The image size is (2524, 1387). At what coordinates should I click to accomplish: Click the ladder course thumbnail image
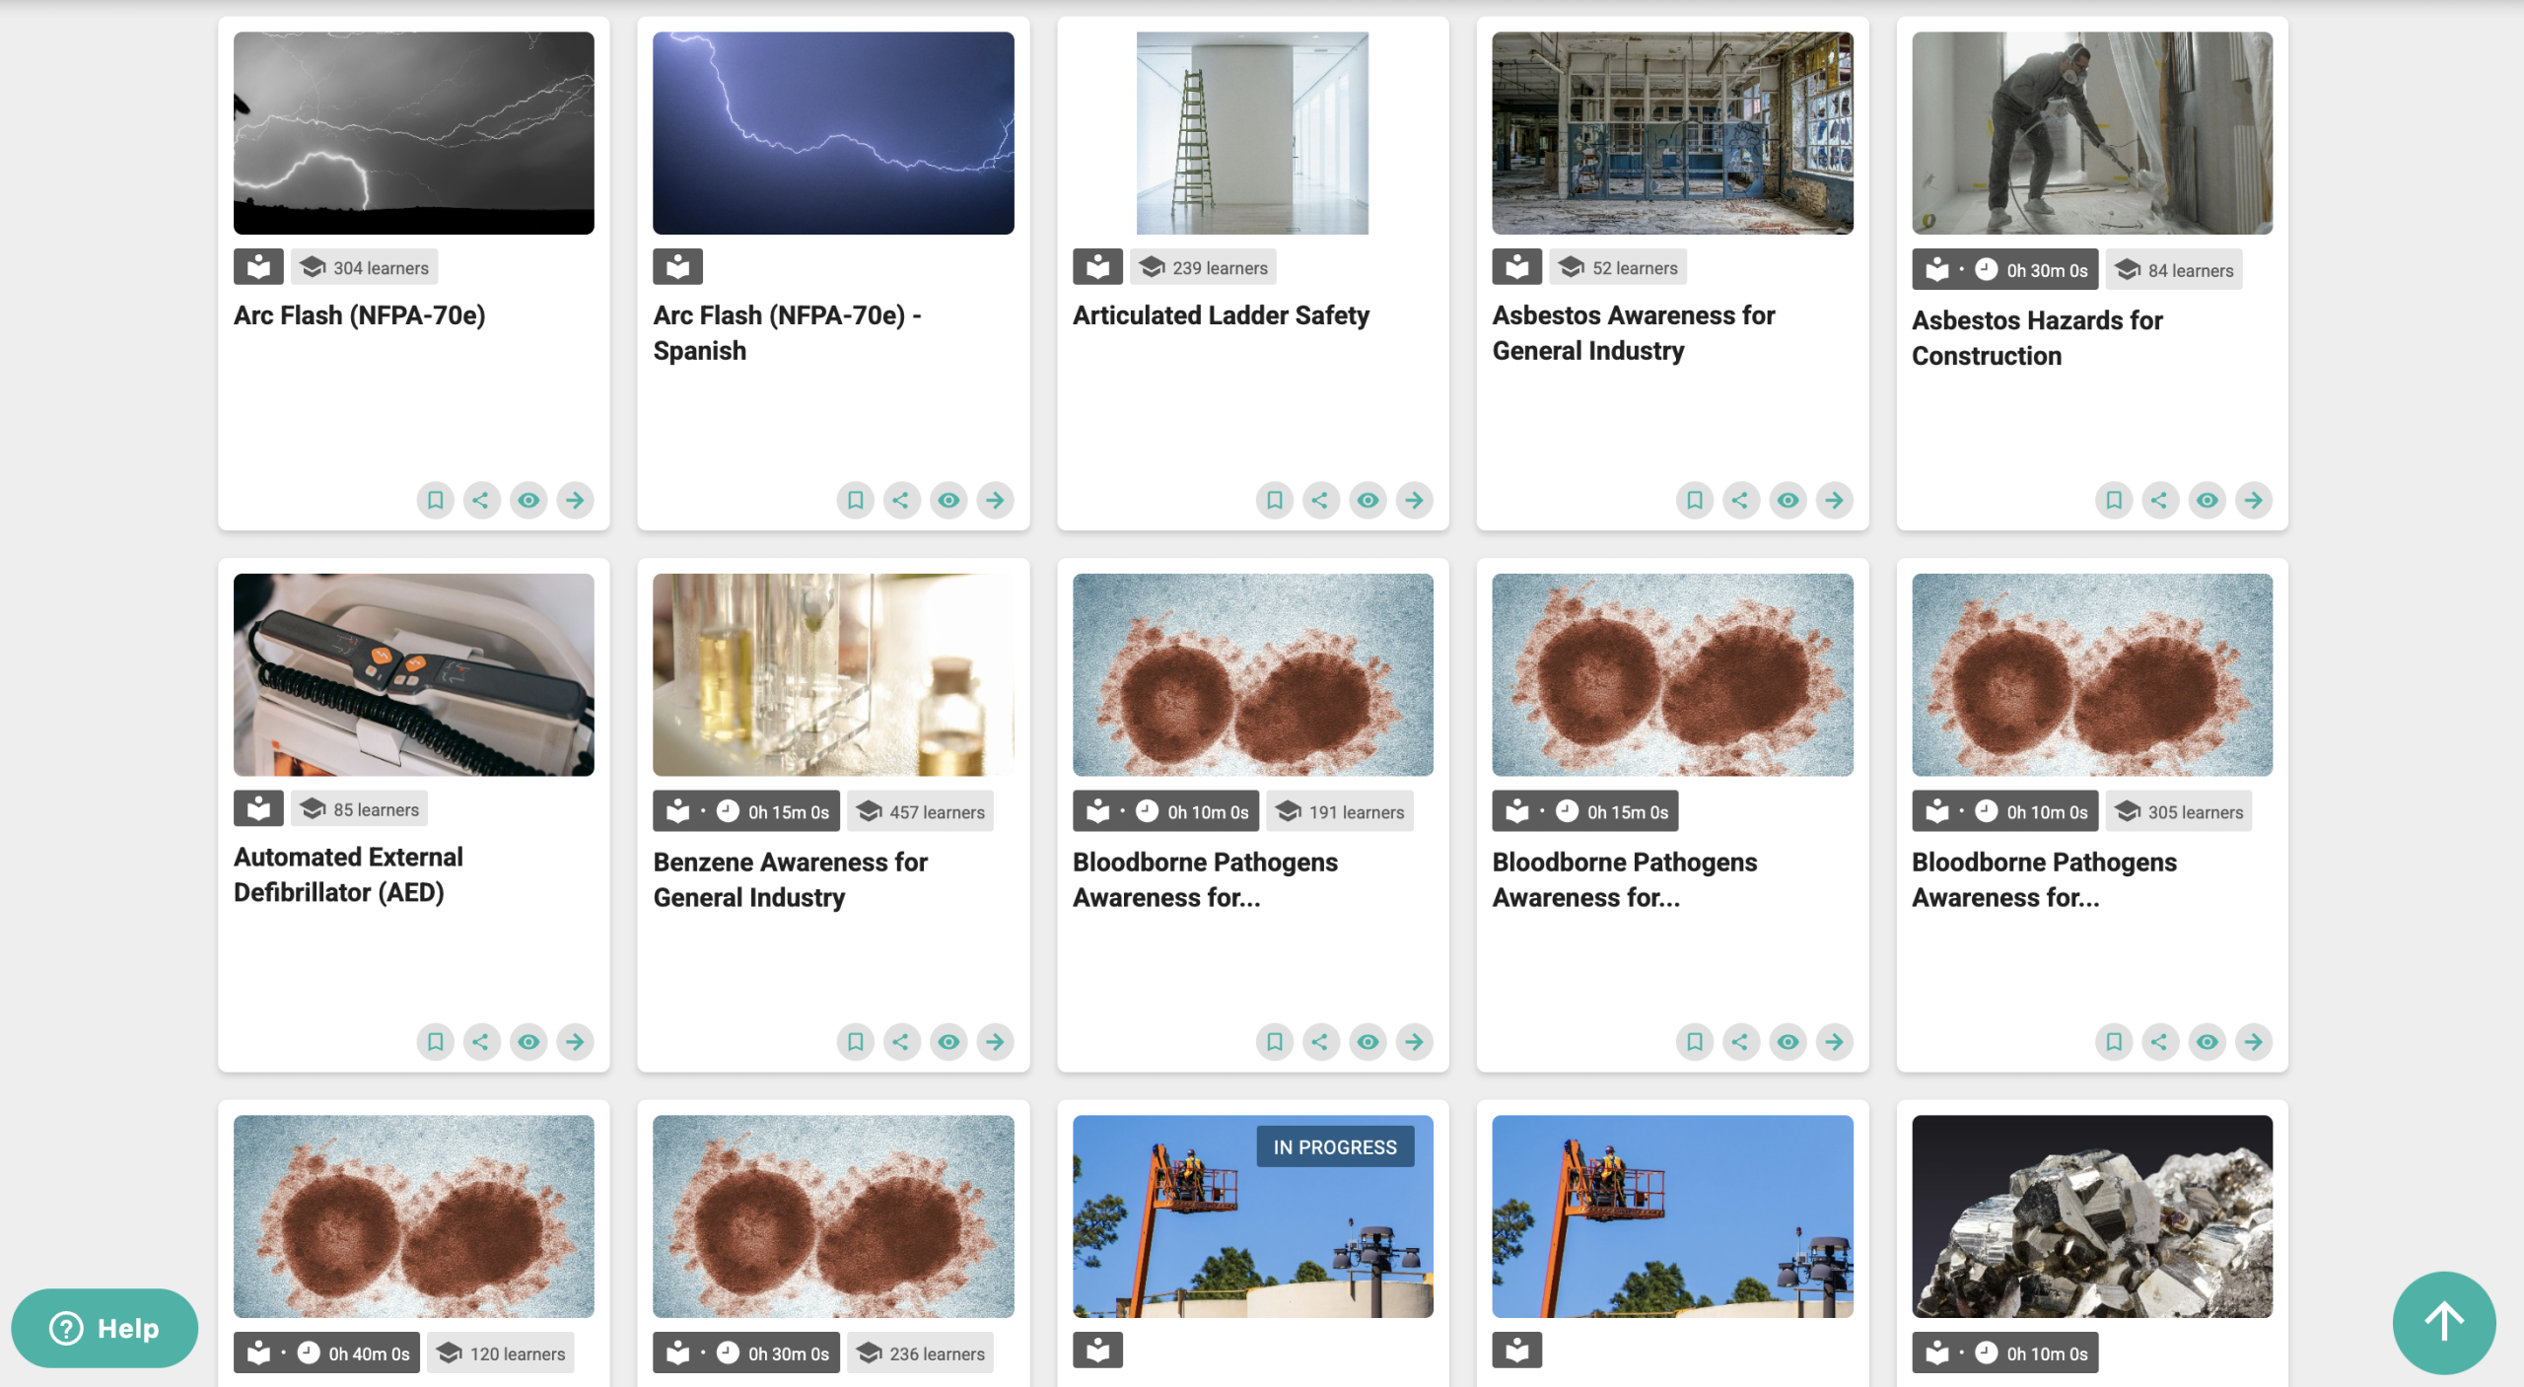[1252, 133]
